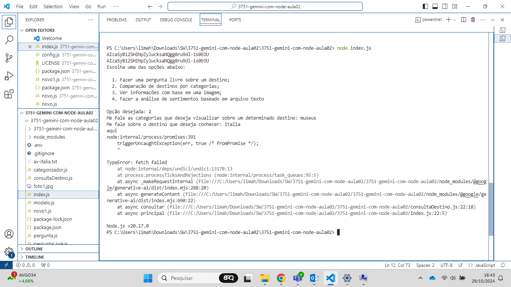Show more menus via ellipsis
The height and width of the screenshot is (287, 511).
(x=116, y=6)
